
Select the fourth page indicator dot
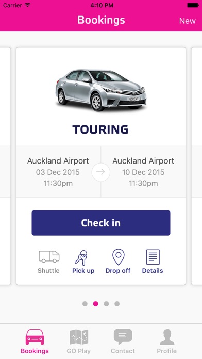point(117,304)
